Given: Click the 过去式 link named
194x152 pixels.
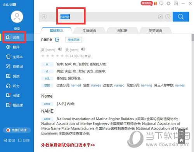Looking at the screenshot, I should pos(119,85).
